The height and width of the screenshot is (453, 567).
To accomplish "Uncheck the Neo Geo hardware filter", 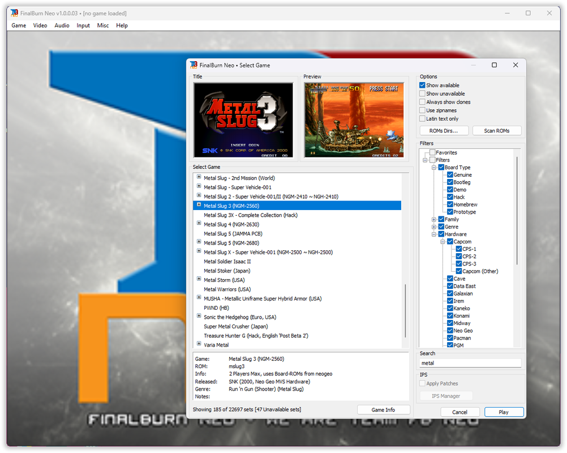I will tap(450, 331).
